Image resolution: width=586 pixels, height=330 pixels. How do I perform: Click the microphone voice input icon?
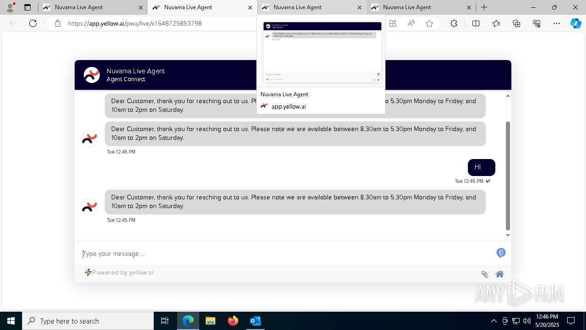[x=501, y=253]
